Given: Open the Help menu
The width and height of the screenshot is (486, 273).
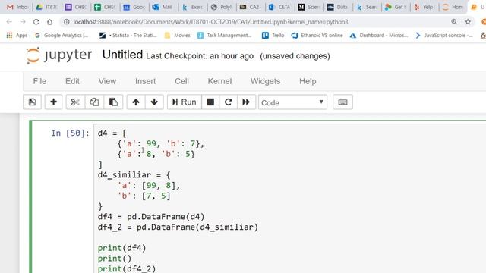Looking at the screenshot, I should (x=308, y=81).
